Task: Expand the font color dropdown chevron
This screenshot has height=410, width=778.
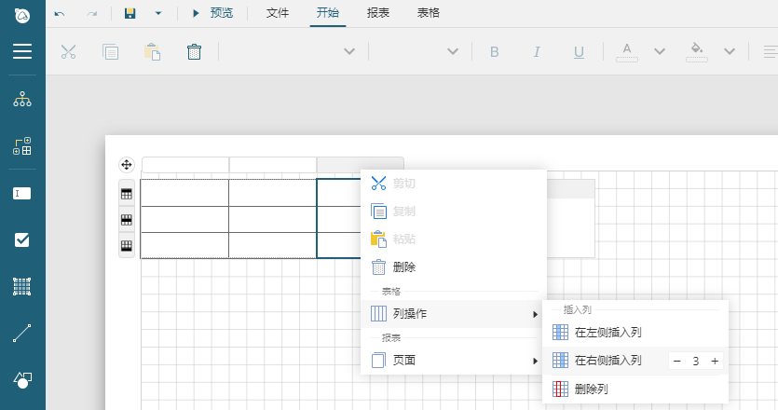Action: [x=660, y=51]
